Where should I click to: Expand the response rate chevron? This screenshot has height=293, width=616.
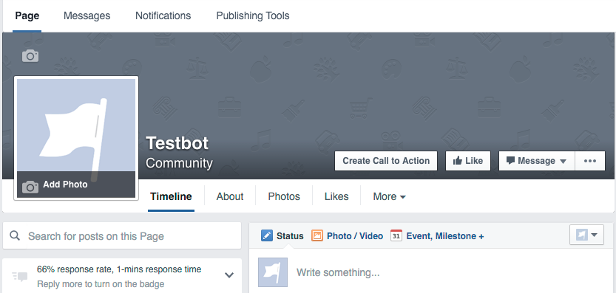tap(229, 275)
